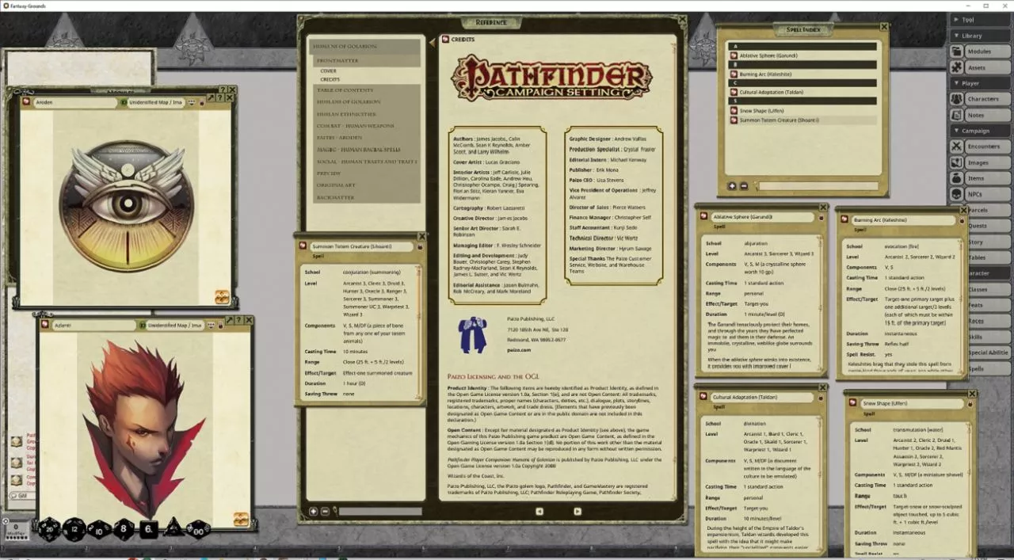Pick the d6 die icon
Image resolution: width=1014 pixels, height=560 pixels.
[148, 530]
